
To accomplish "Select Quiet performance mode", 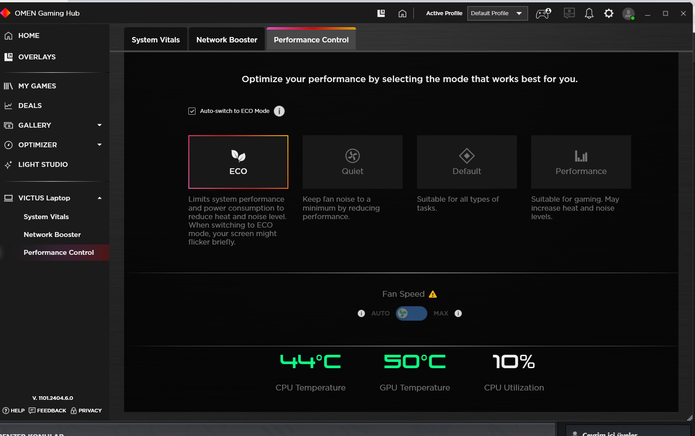I will click(353, 162).
